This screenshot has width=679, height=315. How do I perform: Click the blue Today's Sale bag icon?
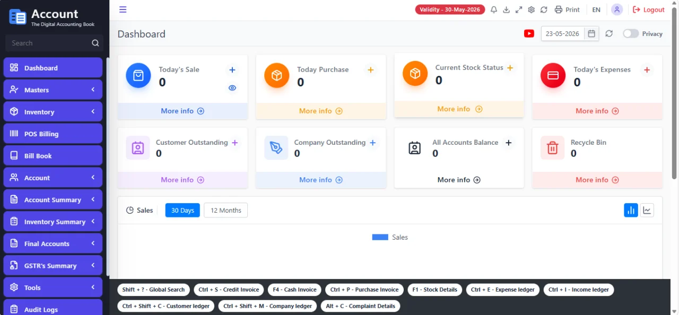coord(138,76)
